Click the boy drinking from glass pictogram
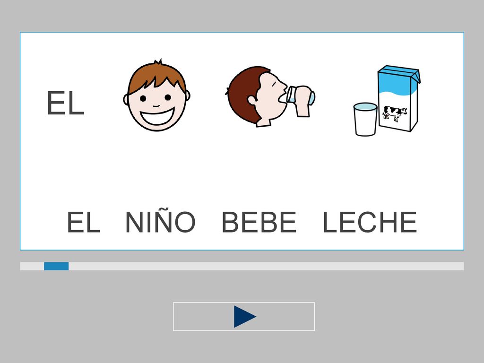The height and width of the screenshot is (363, 484). (270, 96)
